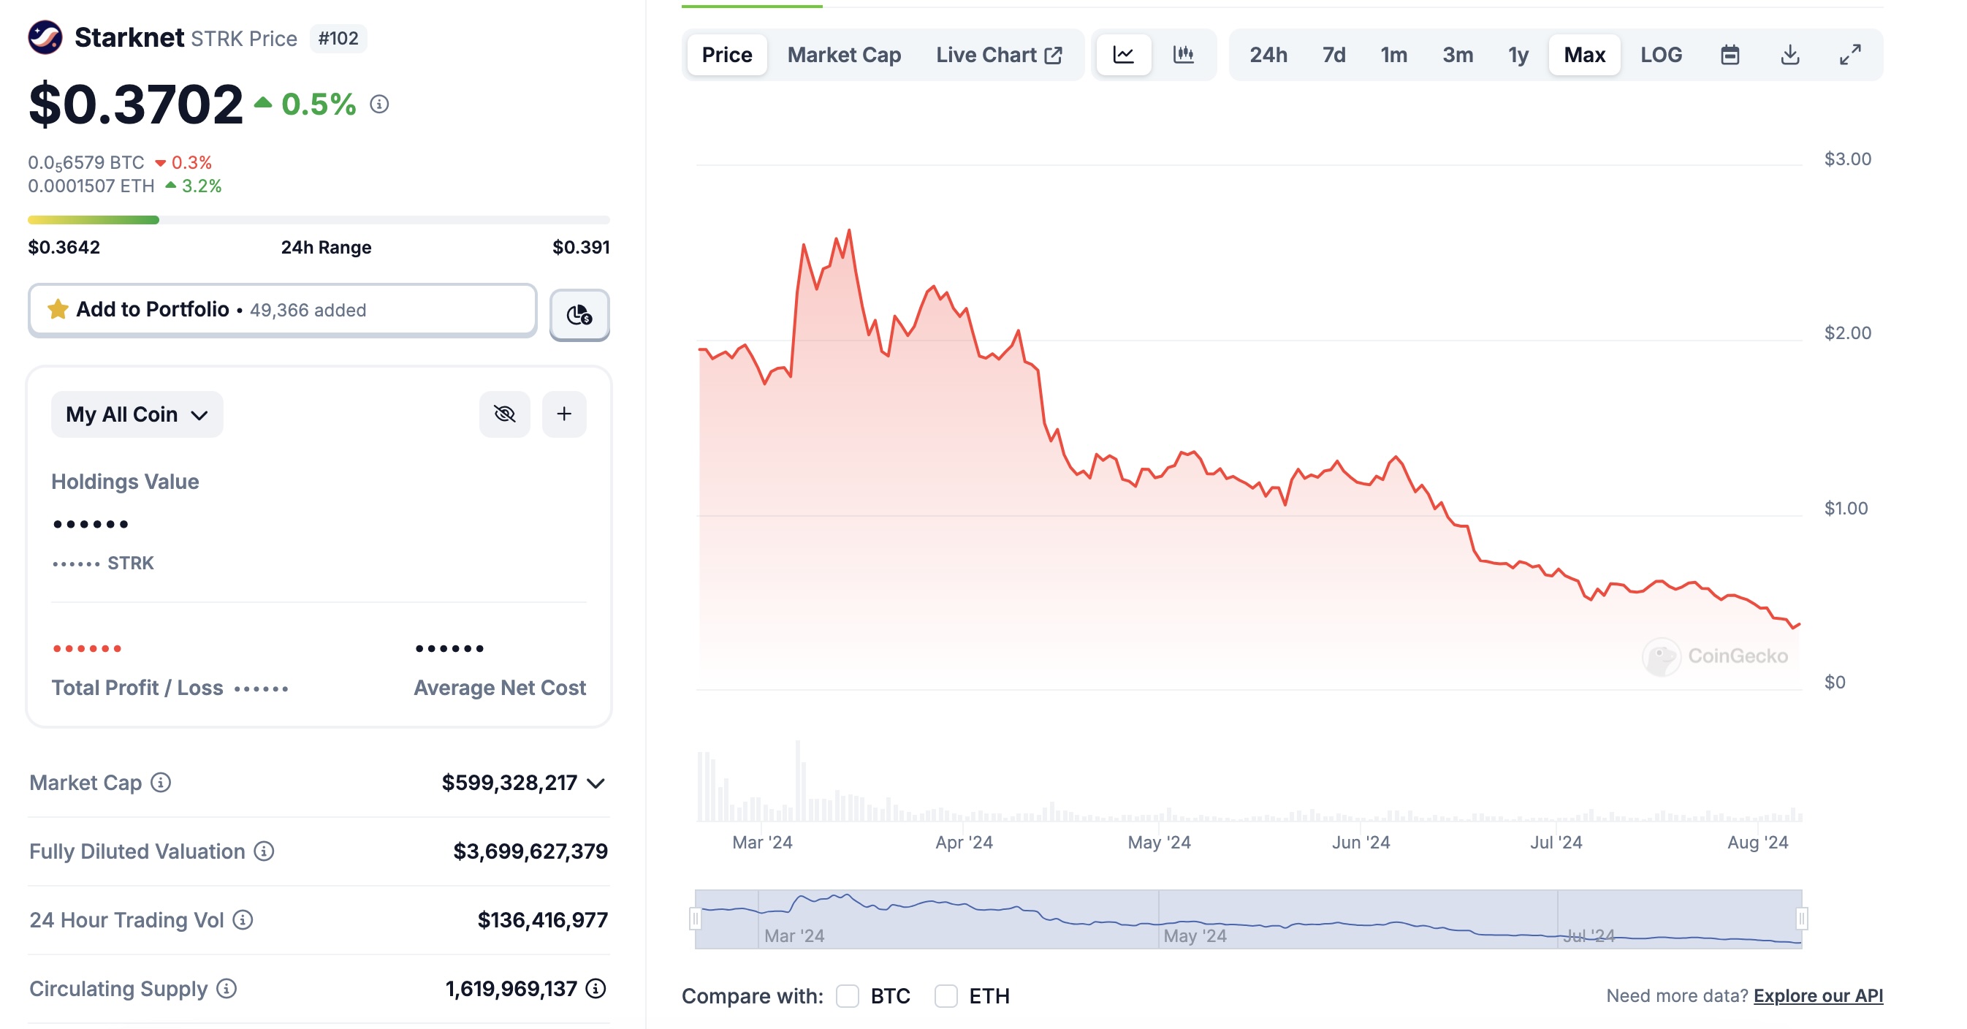Viewport: 1967px width, 1029px height.
Task: Click info icon beside 24 Hour Trading Vol
Action: click(x=243, y=920)
